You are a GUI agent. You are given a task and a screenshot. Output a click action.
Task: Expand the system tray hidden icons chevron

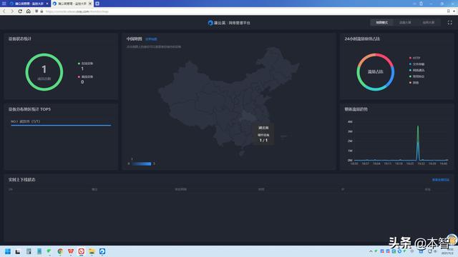371,251
